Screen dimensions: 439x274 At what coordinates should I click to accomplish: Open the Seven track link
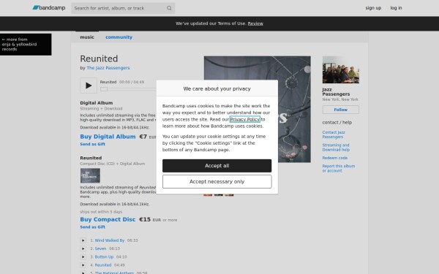[100, 248]
